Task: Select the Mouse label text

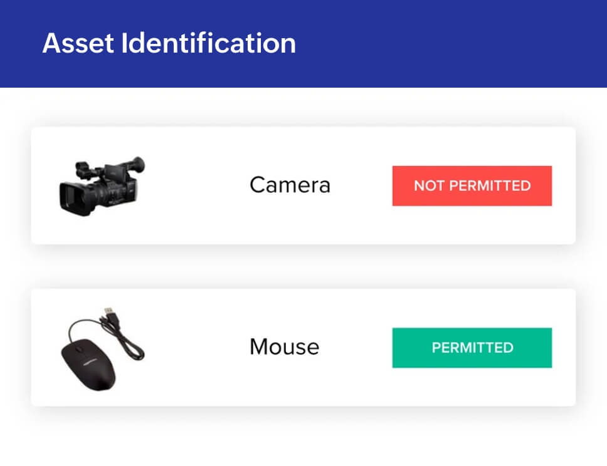Action: click(284, 346)
